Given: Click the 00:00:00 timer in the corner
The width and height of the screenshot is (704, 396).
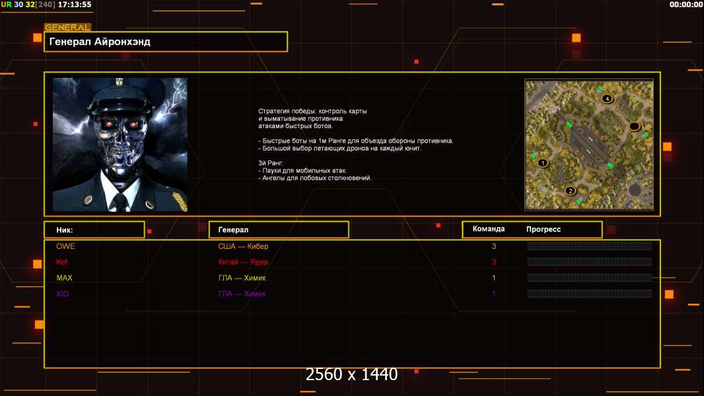Looking at the screenshot, I should point(686,5).
